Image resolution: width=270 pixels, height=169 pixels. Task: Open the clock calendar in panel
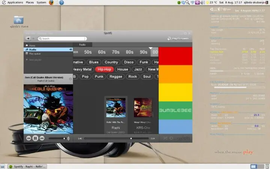(231, 2)
